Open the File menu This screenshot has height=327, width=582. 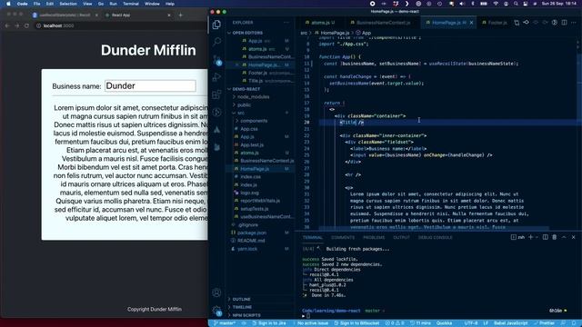[x=36, y=4]
